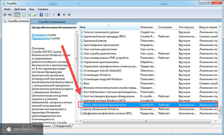Switch to the Стандартный tab
The width and height of the screenshot is (224, 135).
(x=62, y=126)
